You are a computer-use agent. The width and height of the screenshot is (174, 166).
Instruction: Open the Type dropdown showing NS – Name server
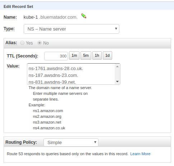[72, 29]
